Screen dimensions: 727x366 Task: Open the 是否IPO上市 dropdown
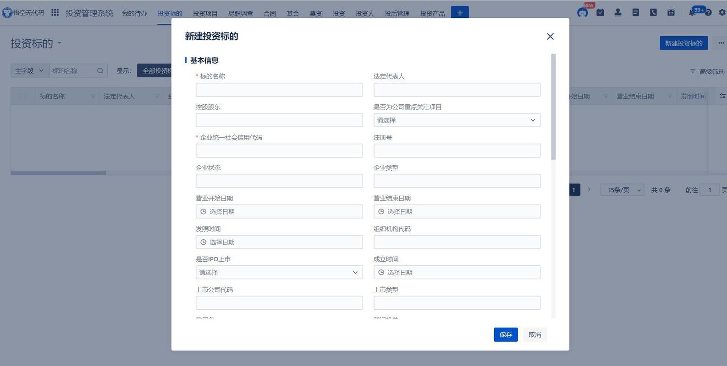point(279,272)
